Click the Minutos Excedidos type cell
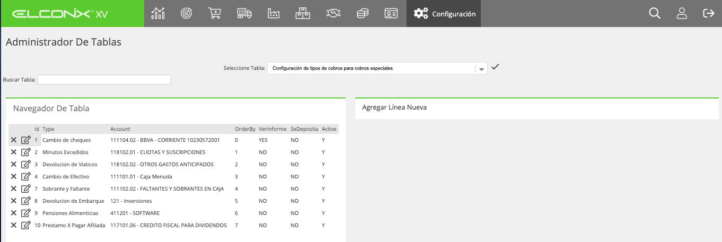Screen dimensions: 722x242 click(65, 152)
